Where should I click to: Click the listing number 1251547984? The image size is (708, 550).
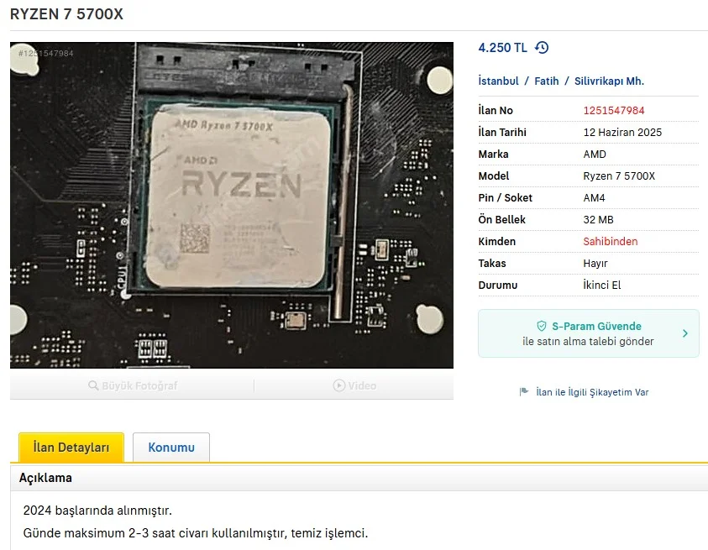tap(614, 111)
